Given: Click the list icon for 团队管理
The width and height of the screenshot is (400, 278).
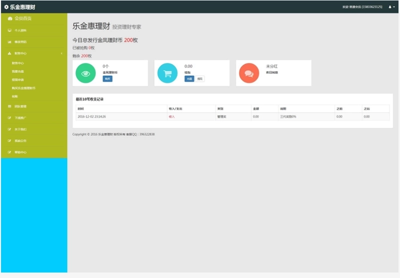Looking at the screenshot, I should pos(9,106).
